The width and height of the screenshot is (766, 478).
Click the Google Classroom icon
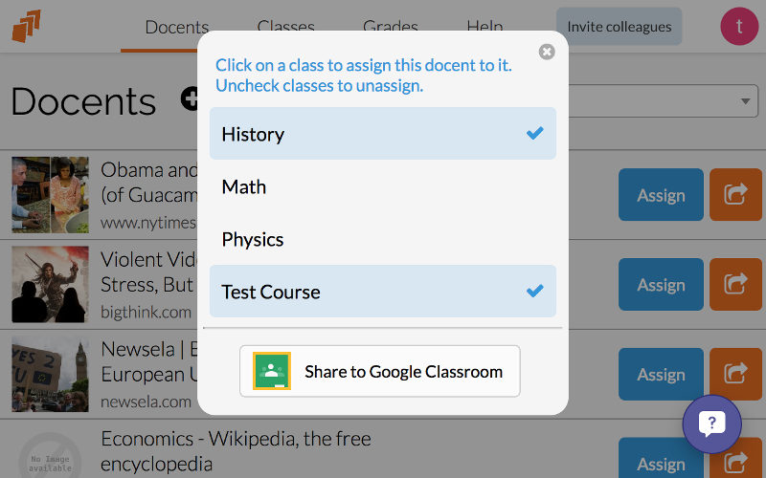pyautogui.click(x=272, y=371)
